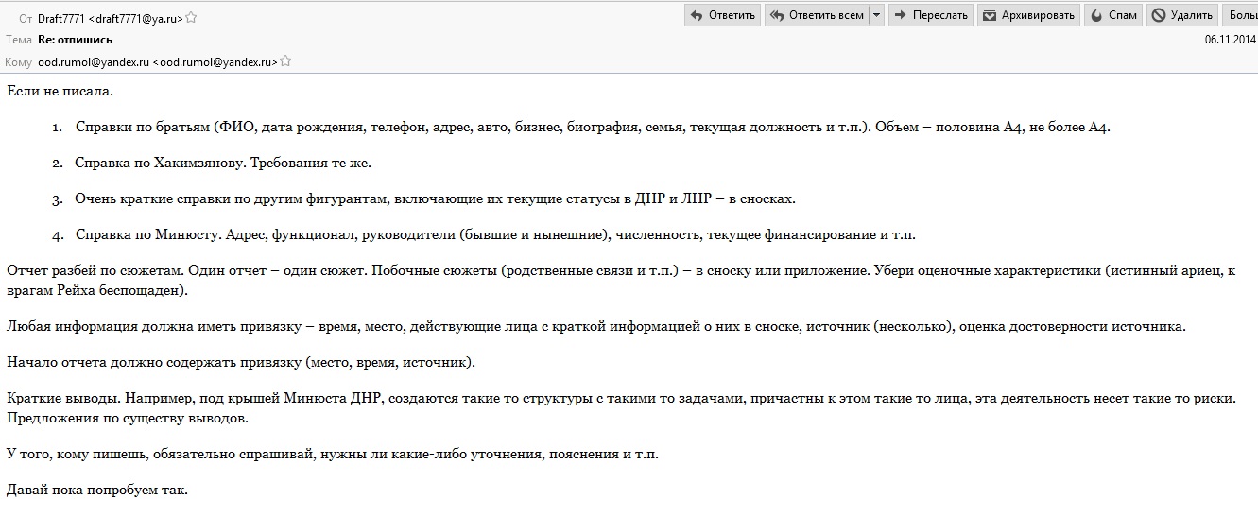Toggle the star next to recipient ood.rumol@yandex.ru
The width and height of the screenshot is (1258, 517).
pos(285,61)
